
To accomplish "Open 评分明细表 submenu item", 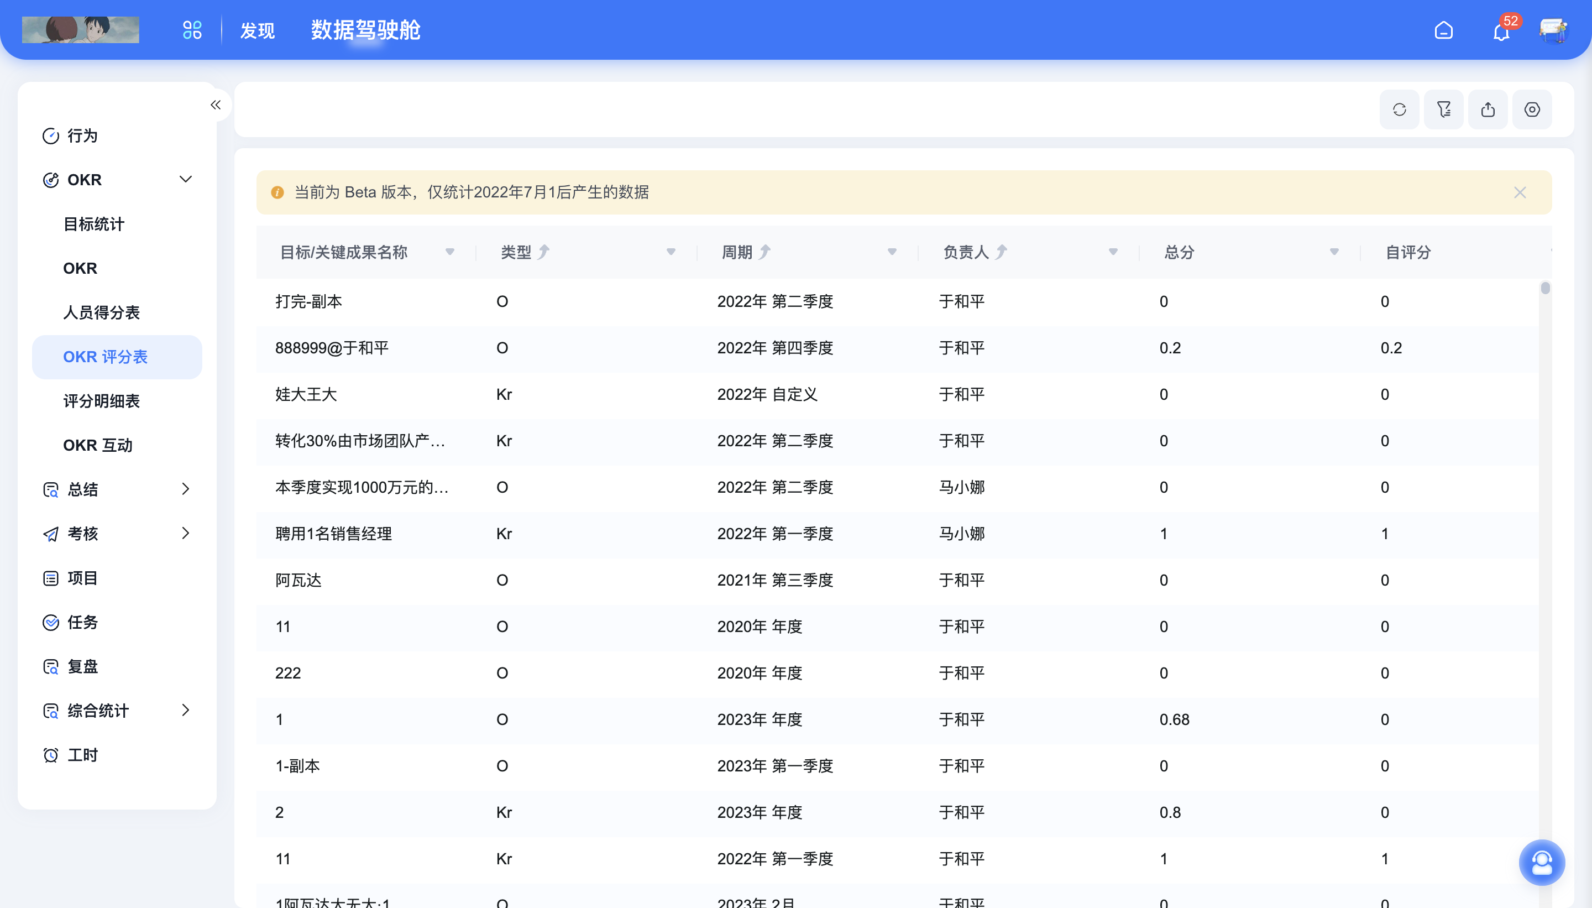I will [117, 401].
